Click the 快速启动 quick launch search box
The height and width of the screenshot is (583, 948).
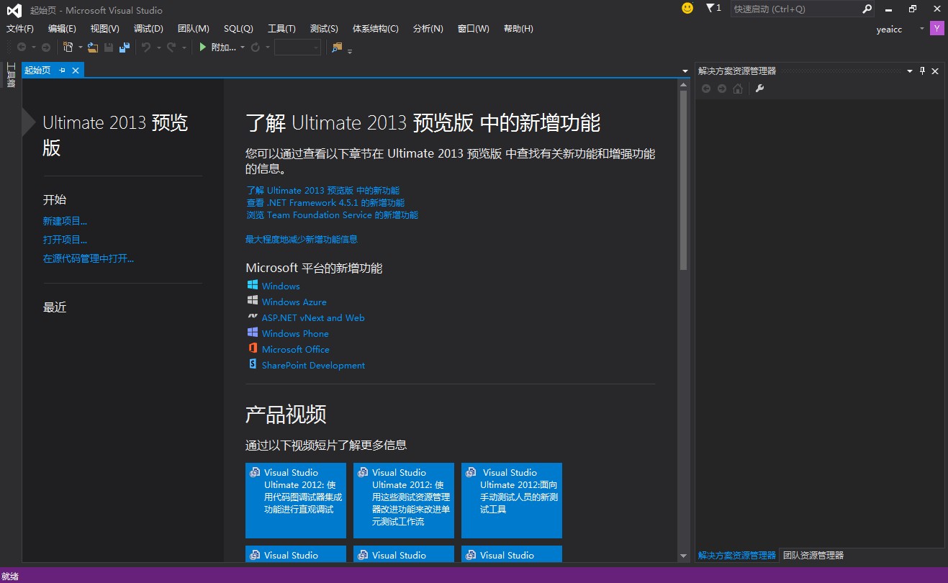point(795,9)
